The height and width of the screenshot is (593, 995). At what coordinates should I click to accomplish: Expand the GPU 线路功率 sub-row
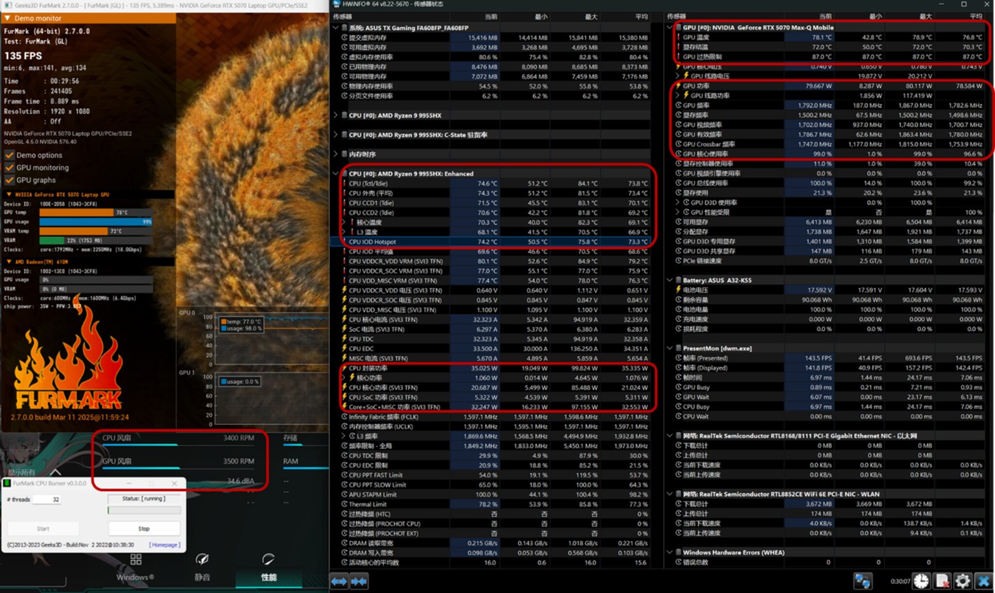678,96
